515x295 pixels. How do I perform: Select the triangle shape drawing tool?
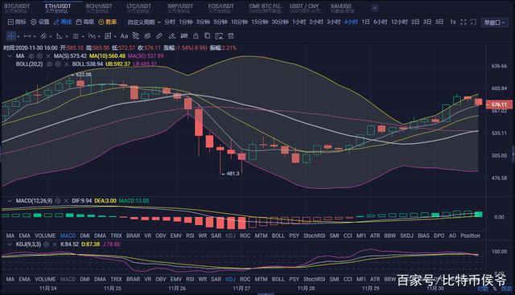tap(59, 35)
